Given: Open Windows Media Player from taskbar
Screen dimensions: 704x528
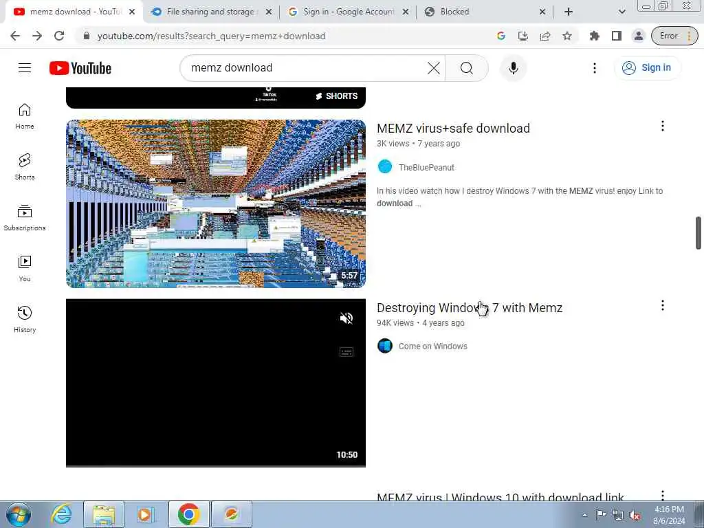Looking at the screenshot, I should tap(144, 514).
